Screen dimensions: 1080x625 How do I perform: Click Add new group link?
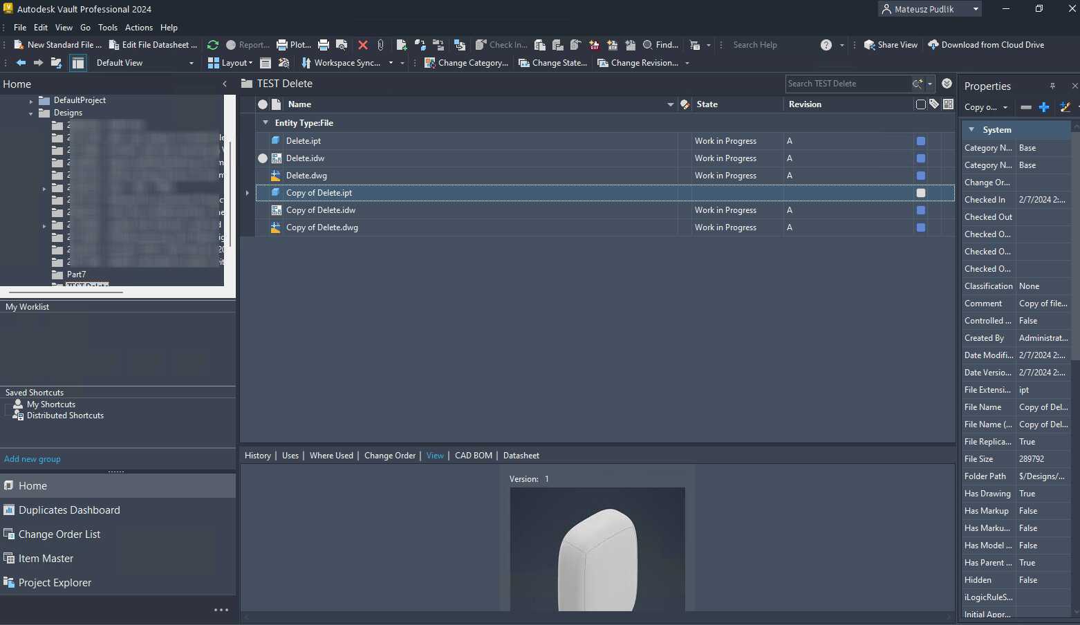32,458
